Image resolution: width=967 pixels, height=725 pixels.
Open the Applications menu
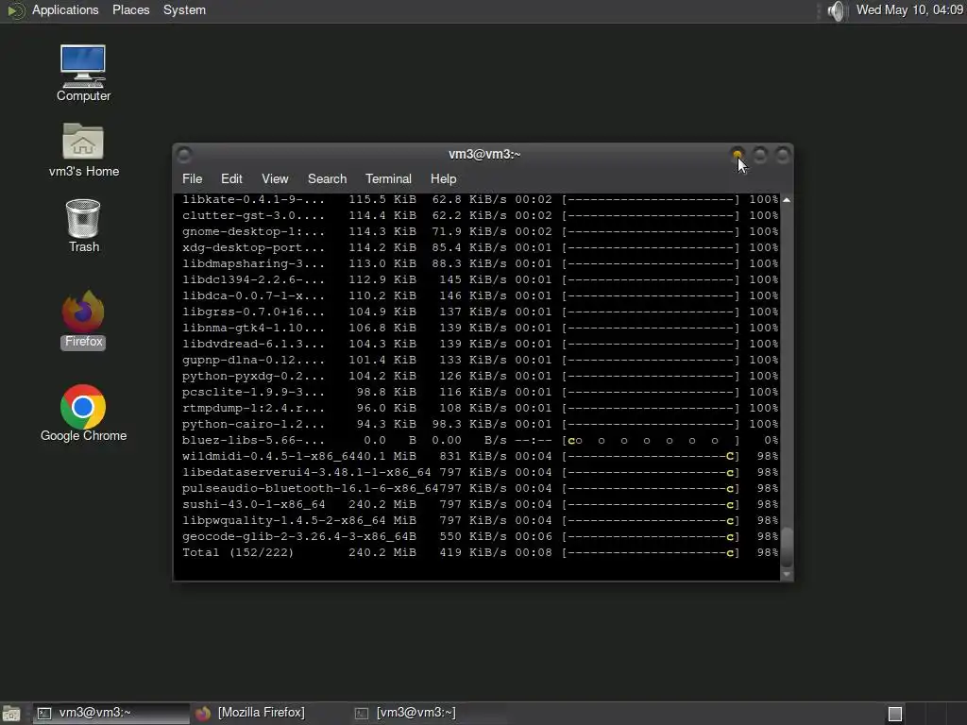pos(65,9)
